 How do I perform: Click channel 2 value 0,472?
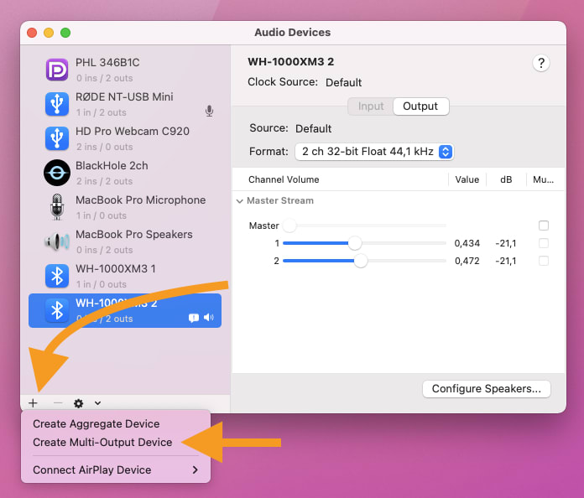(467, 261)
